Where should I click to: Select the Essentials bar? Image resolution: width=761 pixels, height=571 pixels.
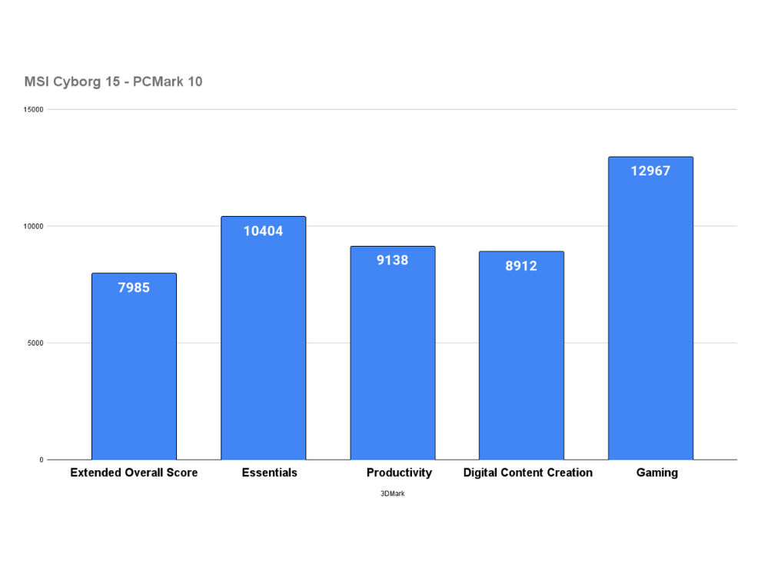click(x=264, y=338)
